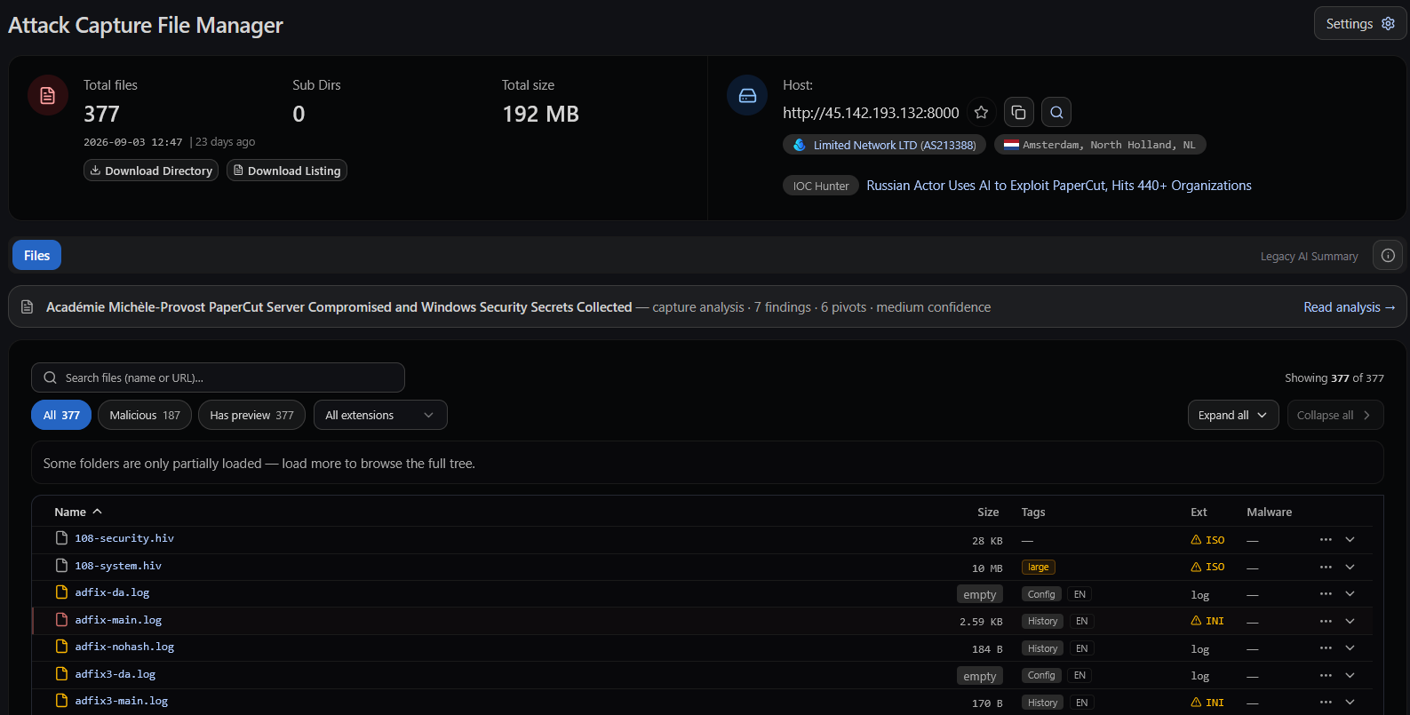Open more options for 108-security.hiv
Screen dimensions: 1410x715
pos(1326,540)
